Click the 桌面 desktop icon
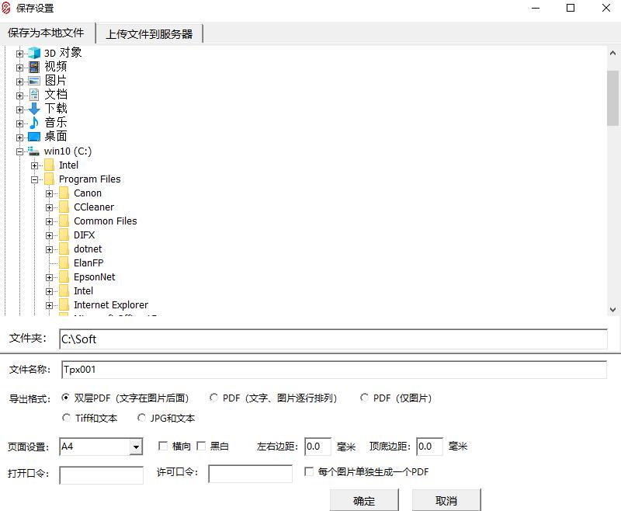 (x=34, y=137)
